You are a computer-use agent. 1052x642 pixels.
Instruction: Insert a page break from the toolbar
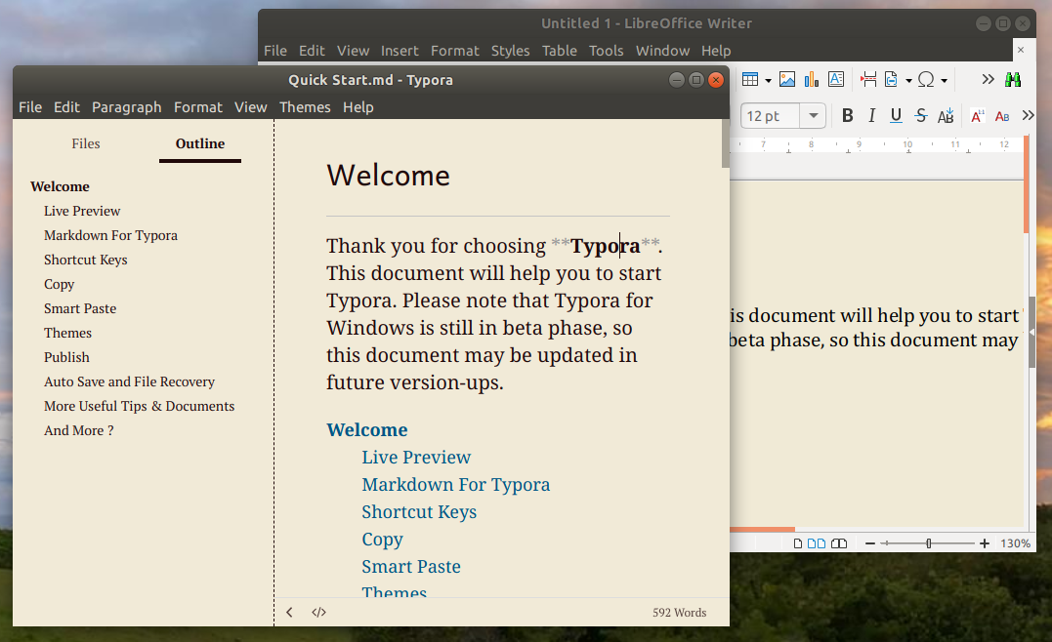point(868,79)
